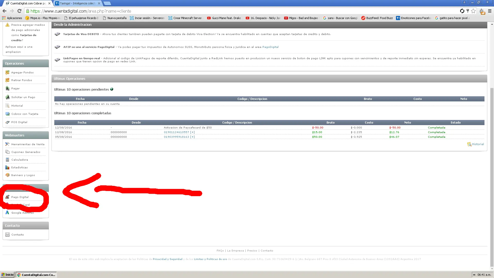Go to POS Digital
Image resolution: width=494 pixels, height=278 pixels.
tap(19, 122)
